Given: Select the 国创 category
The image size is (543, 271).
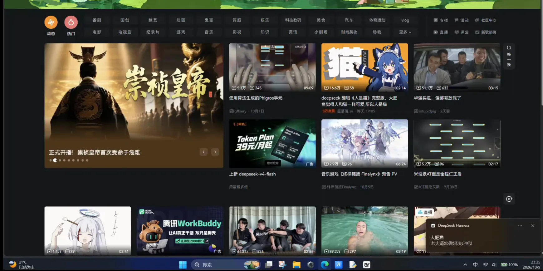Looking at the screenshot, I should (x=125, y=20).
